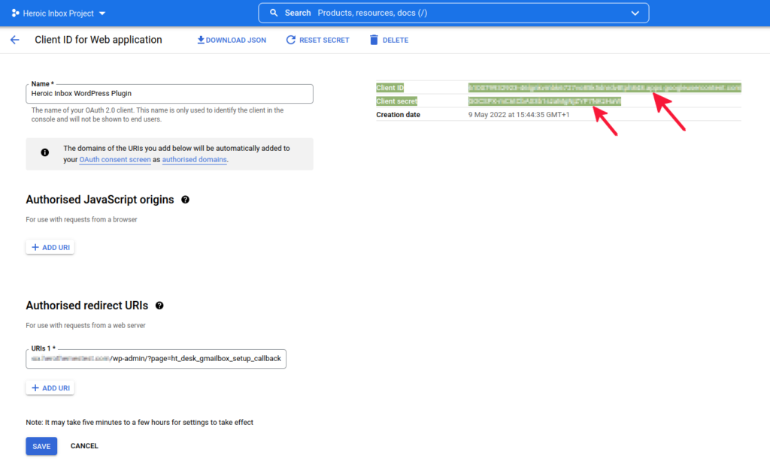
Task: Click the Client ID label
Action: coord(390,88)
